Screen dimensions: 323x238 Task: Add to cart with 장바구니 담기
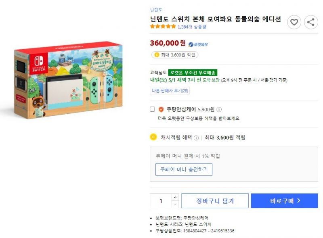[215, 201]
